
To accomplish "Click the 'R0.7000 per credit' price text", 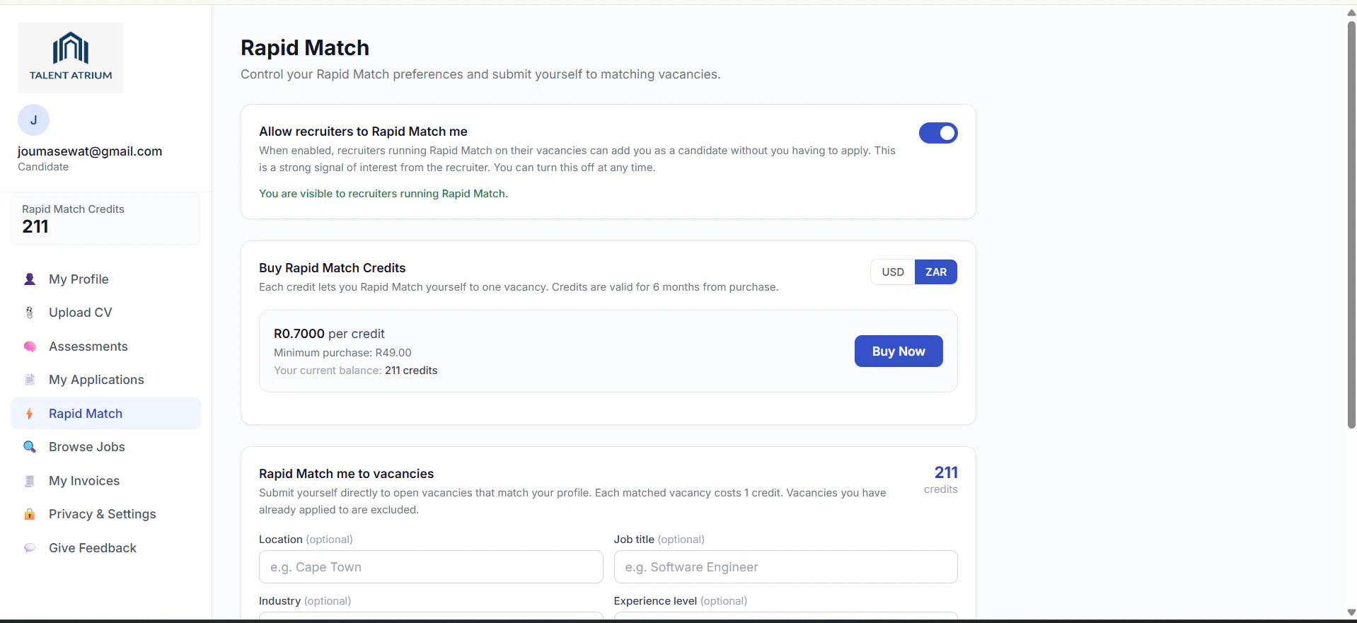I will tap(329, 334).
